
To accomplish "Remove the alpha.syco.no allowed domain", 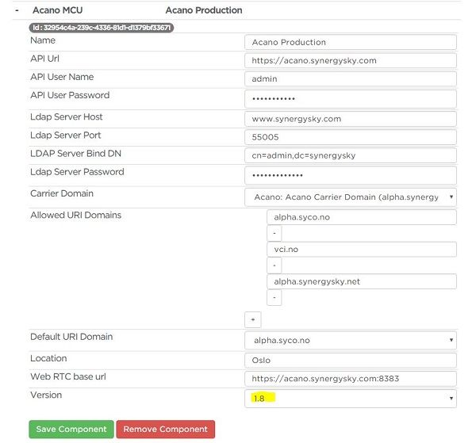I will (x=274, y=233).
